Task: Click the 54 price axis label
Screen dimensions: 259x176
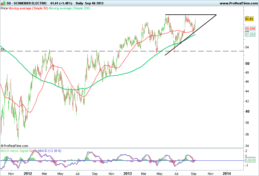Action: coord(247,48)
